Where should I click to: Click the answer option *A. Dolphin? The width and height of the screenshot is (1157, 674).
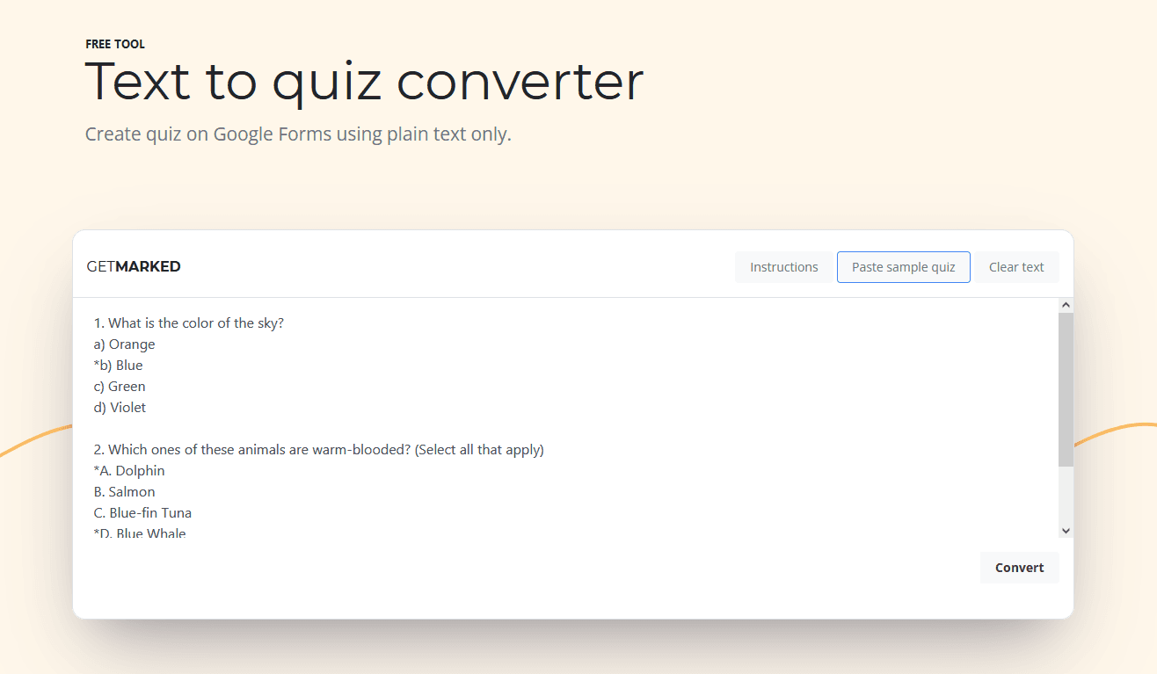[129, 470]
